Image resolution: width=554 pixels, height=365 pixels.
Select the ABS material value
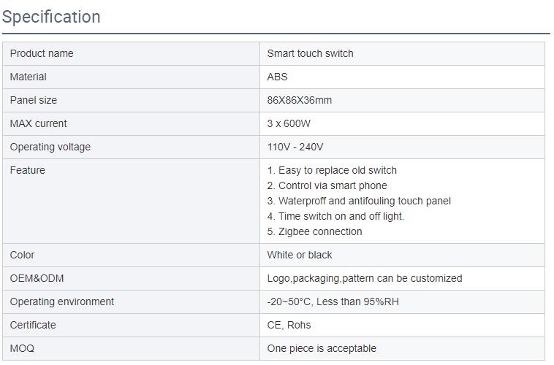[x=277, y=77]
